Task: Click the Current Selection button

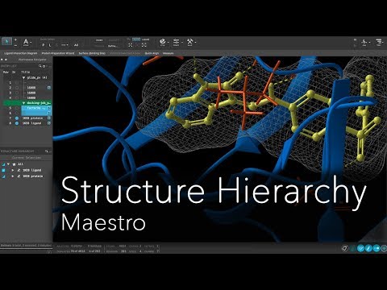Action: click(x=27, y=158)
